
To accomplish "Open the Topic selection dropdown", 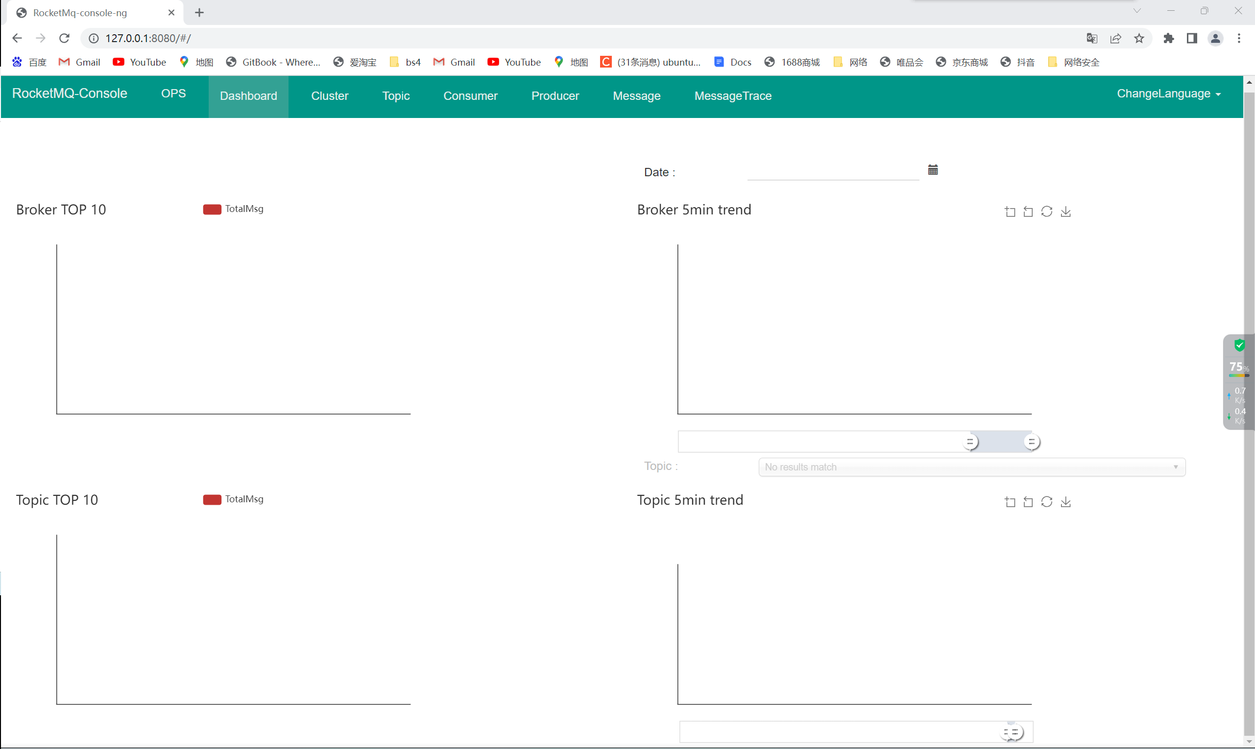I will point(971,467).
